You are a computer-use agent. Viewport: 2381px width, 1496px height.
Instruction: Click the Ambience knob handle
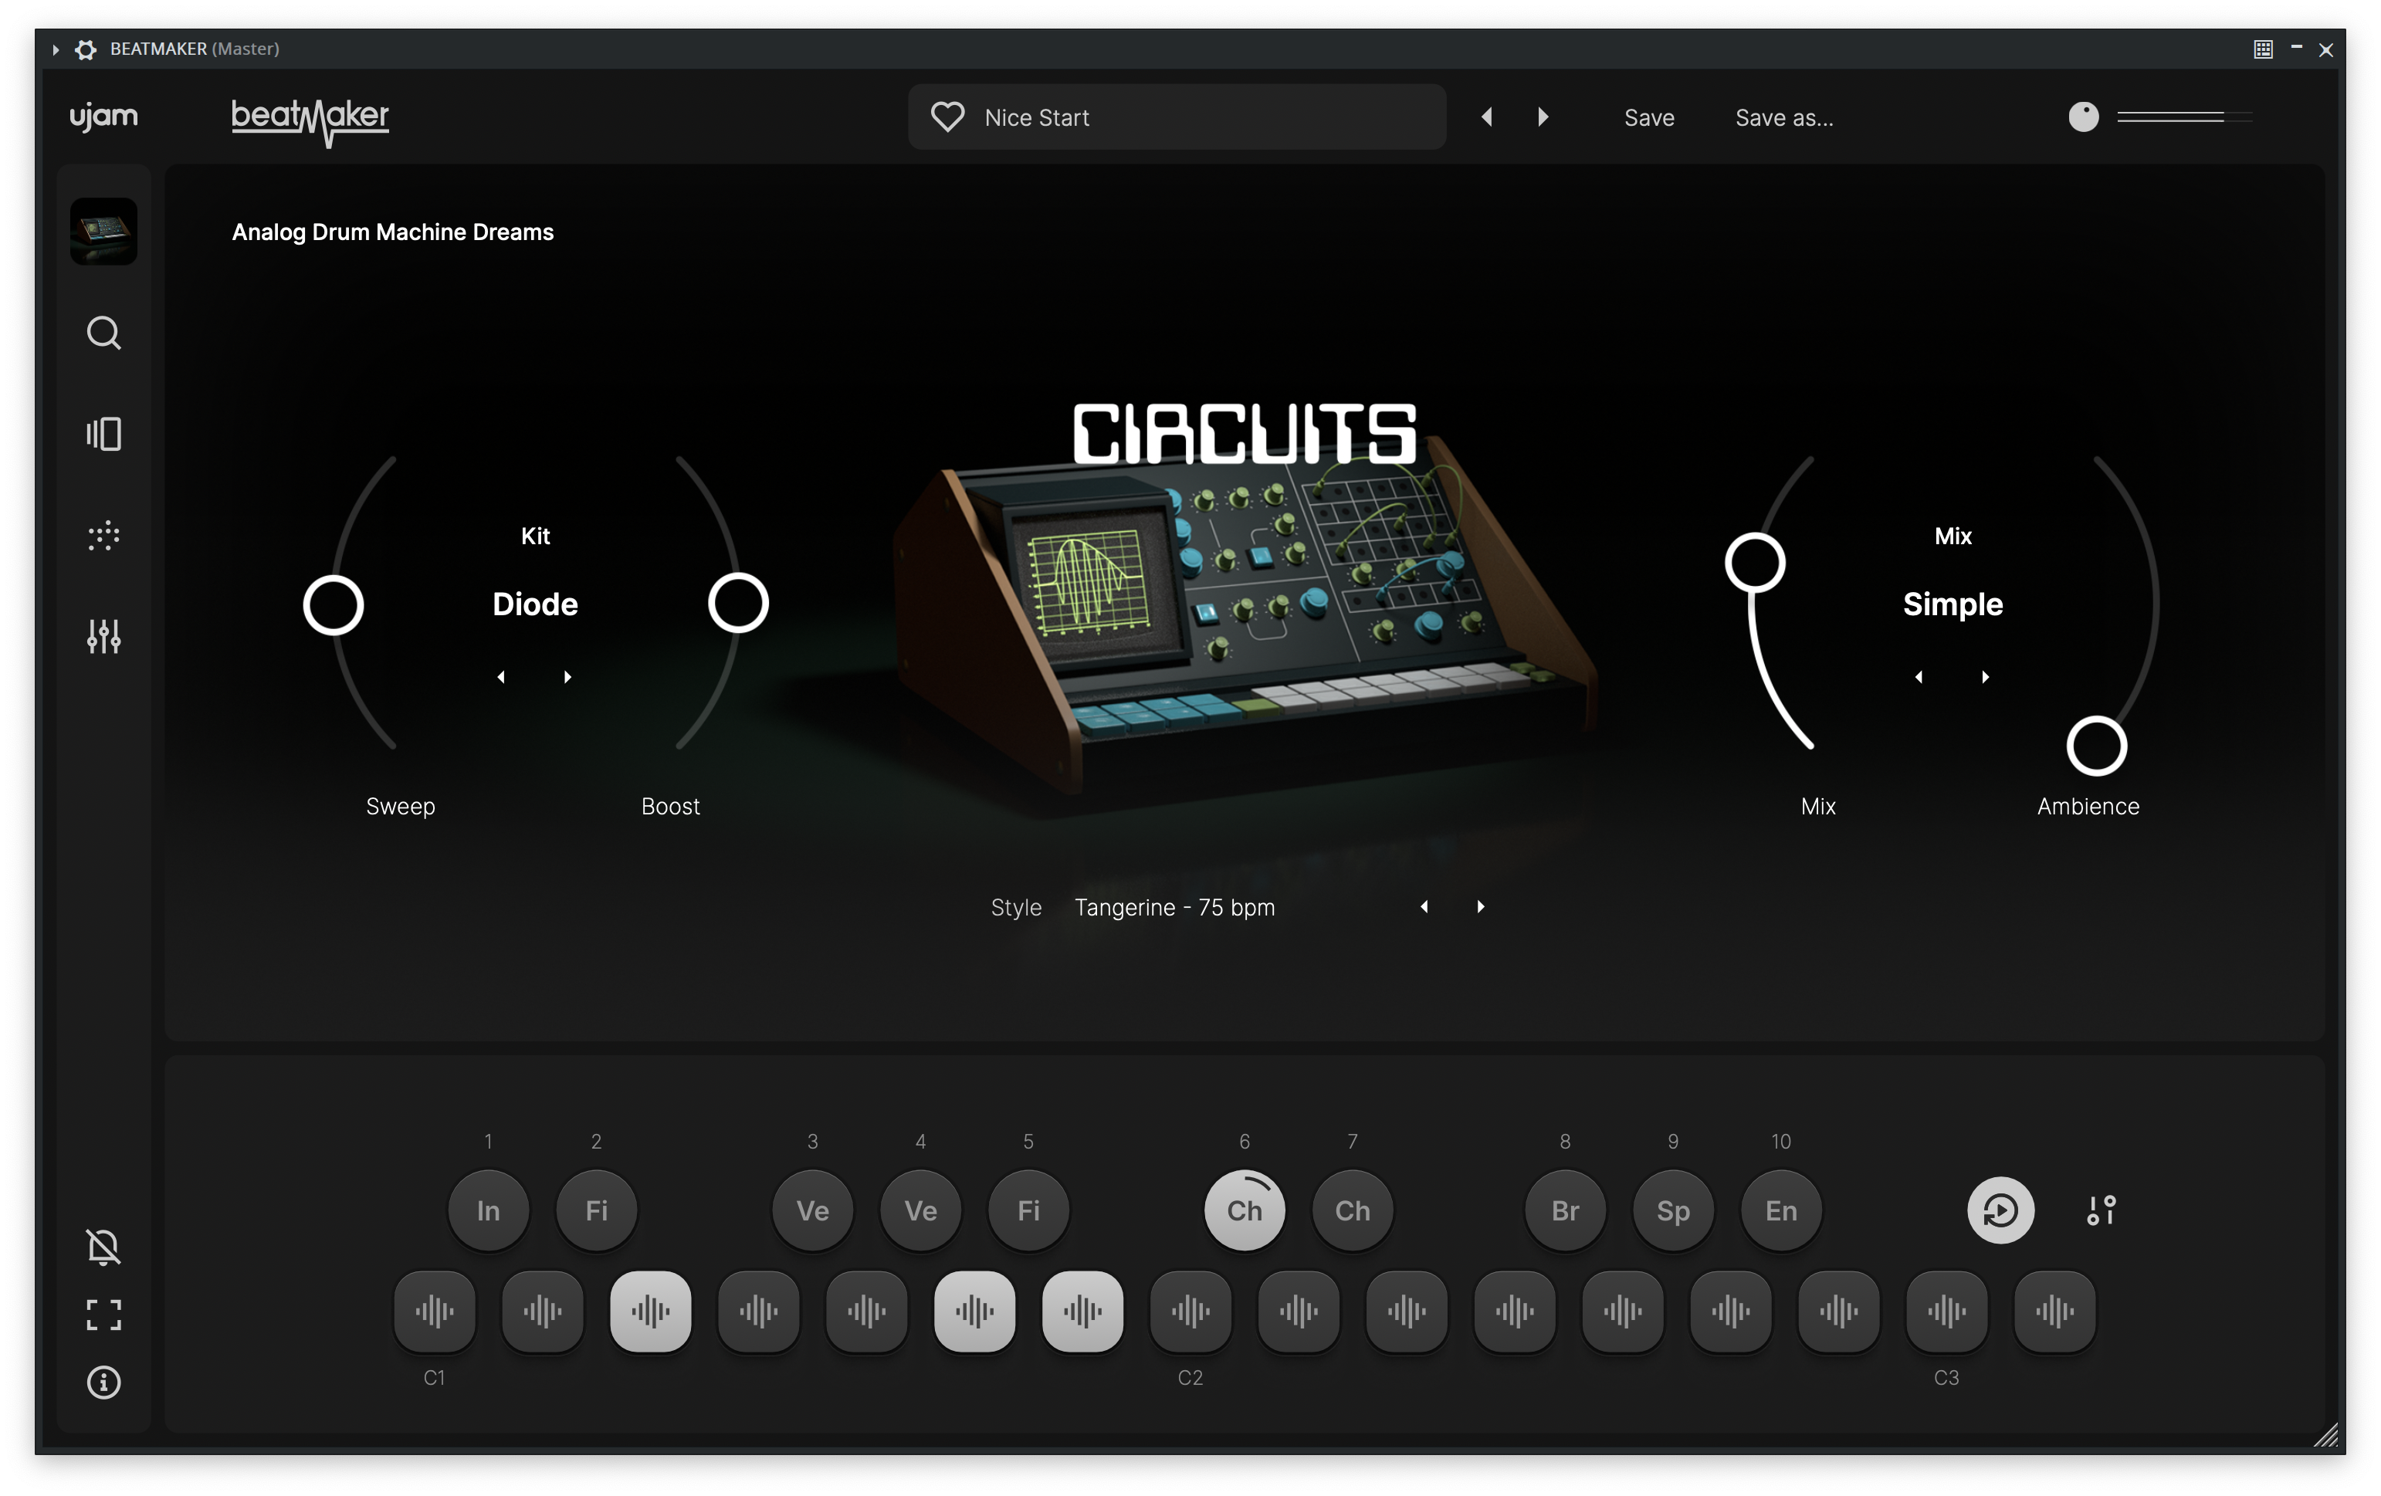point(2097,746)
